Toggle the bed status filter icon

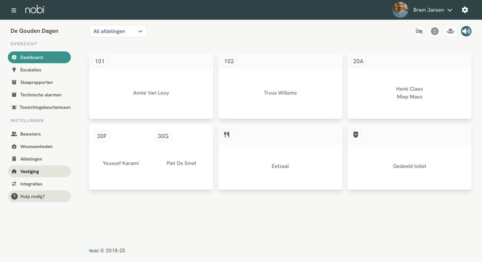419,31
